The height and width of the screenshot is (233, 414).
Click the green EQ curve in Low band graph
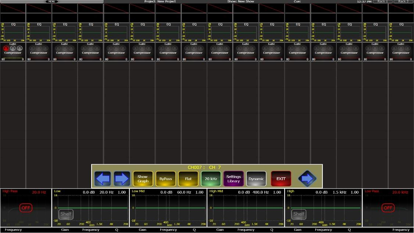pyautogui.click(x=93, y=208)
